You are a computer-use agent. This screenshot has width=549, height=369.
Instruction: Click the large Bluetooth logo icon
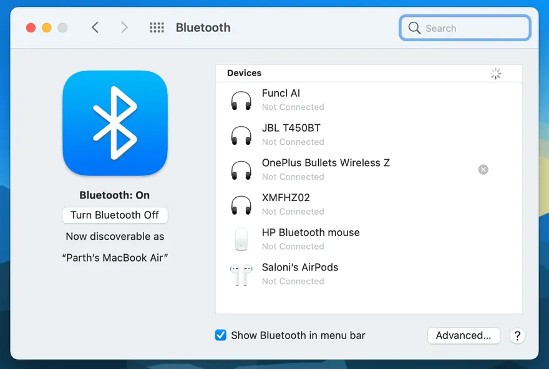coord(115,123)
